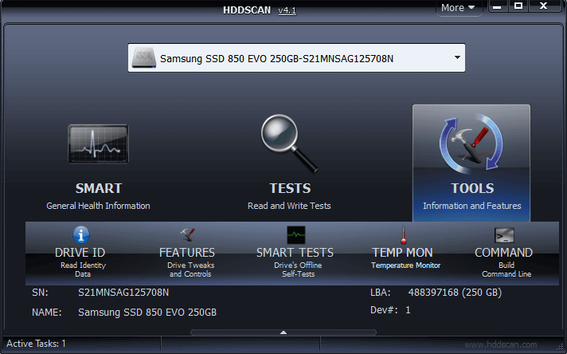Click General Health Information caption
This screenshot has width=567, height=354.
click(98, 206)
